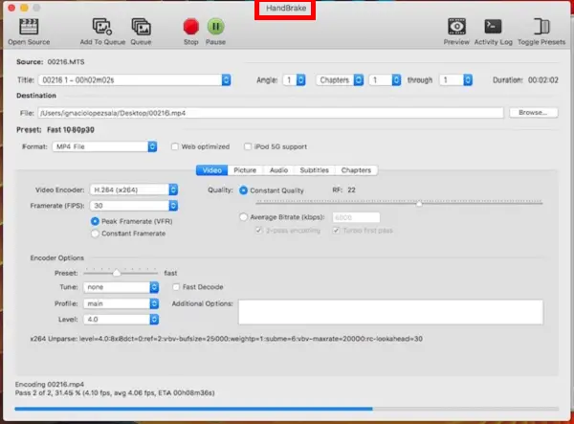
Task: Click the Average Bitrate value field
Action: click(x=356, y=217)
